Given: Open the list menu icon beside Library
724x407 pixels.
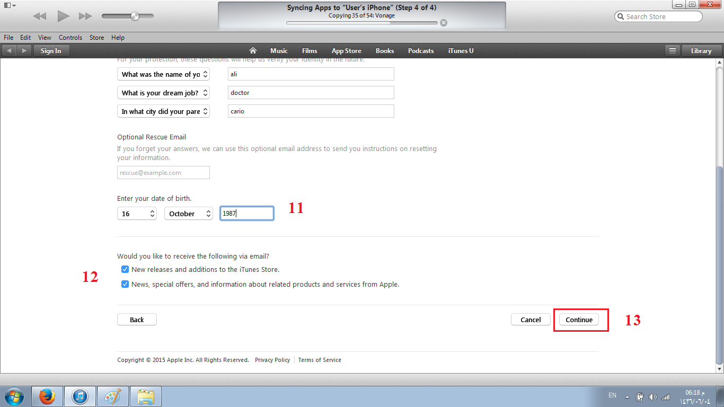Looking at the screenshot, I should [x=673, y=51].
